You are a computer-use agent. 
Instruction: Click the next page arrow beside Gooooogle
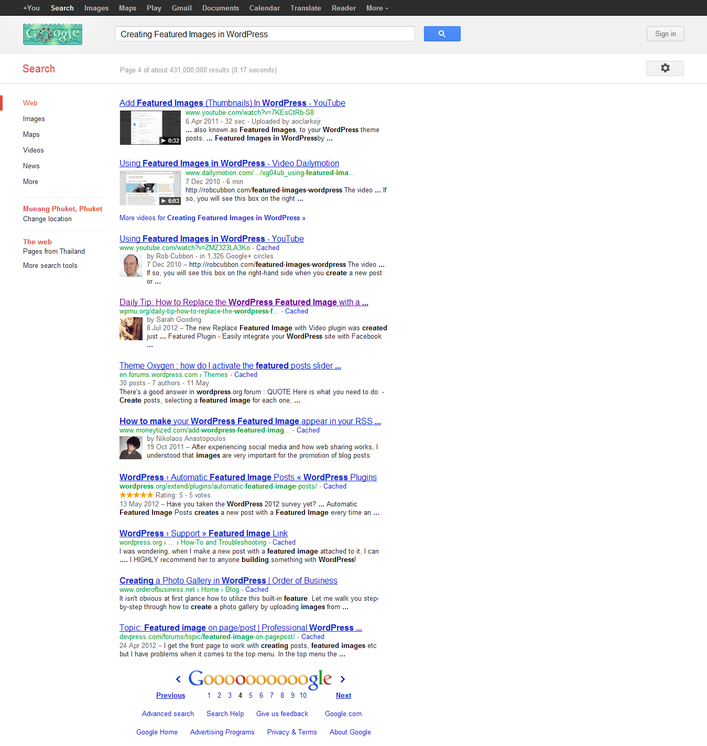click(x=343, y=679)
